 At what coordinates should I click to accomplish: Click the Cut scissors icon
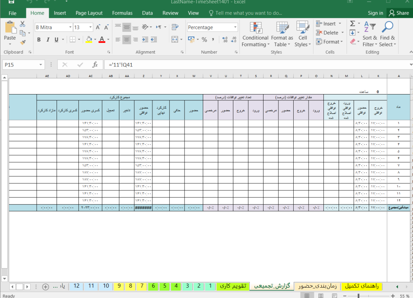coord(22,24)
